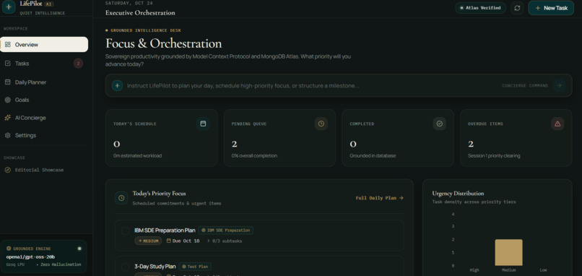This screenshot has height=276, width=582.
Task: Click the plus icon in command bar
Action: pos(117,85)
